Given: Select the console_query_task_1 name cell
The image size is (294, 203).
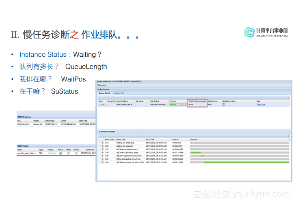Looking at the screenshot, I should pyautogui.click(x=27, y=153).
